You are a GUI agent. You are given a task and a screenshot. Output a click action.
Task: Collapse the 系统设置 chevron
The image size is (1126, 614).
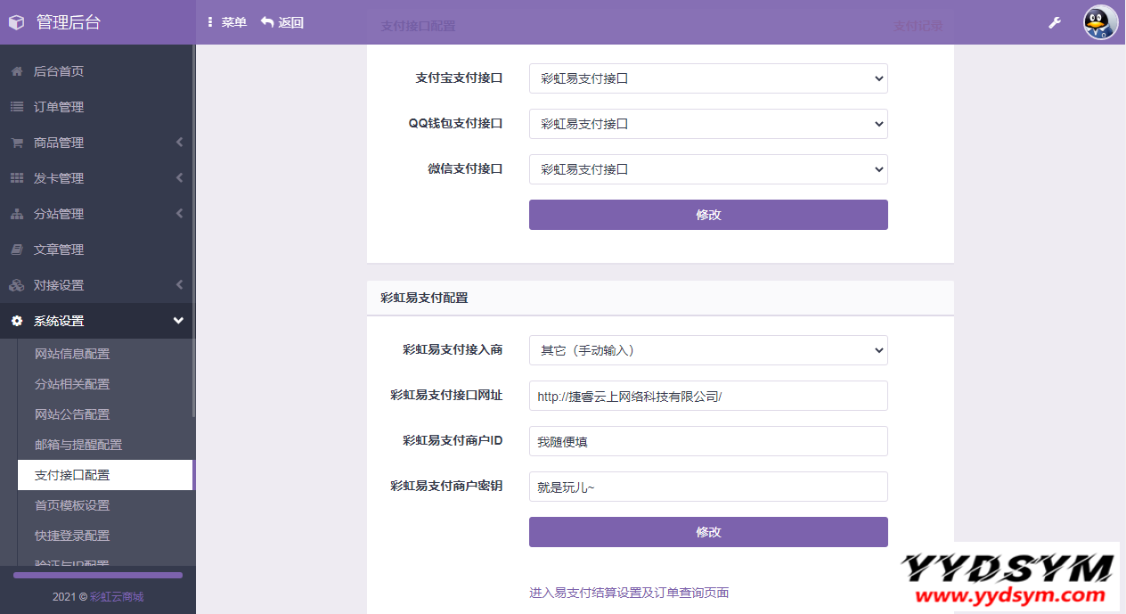pos(178,321)
